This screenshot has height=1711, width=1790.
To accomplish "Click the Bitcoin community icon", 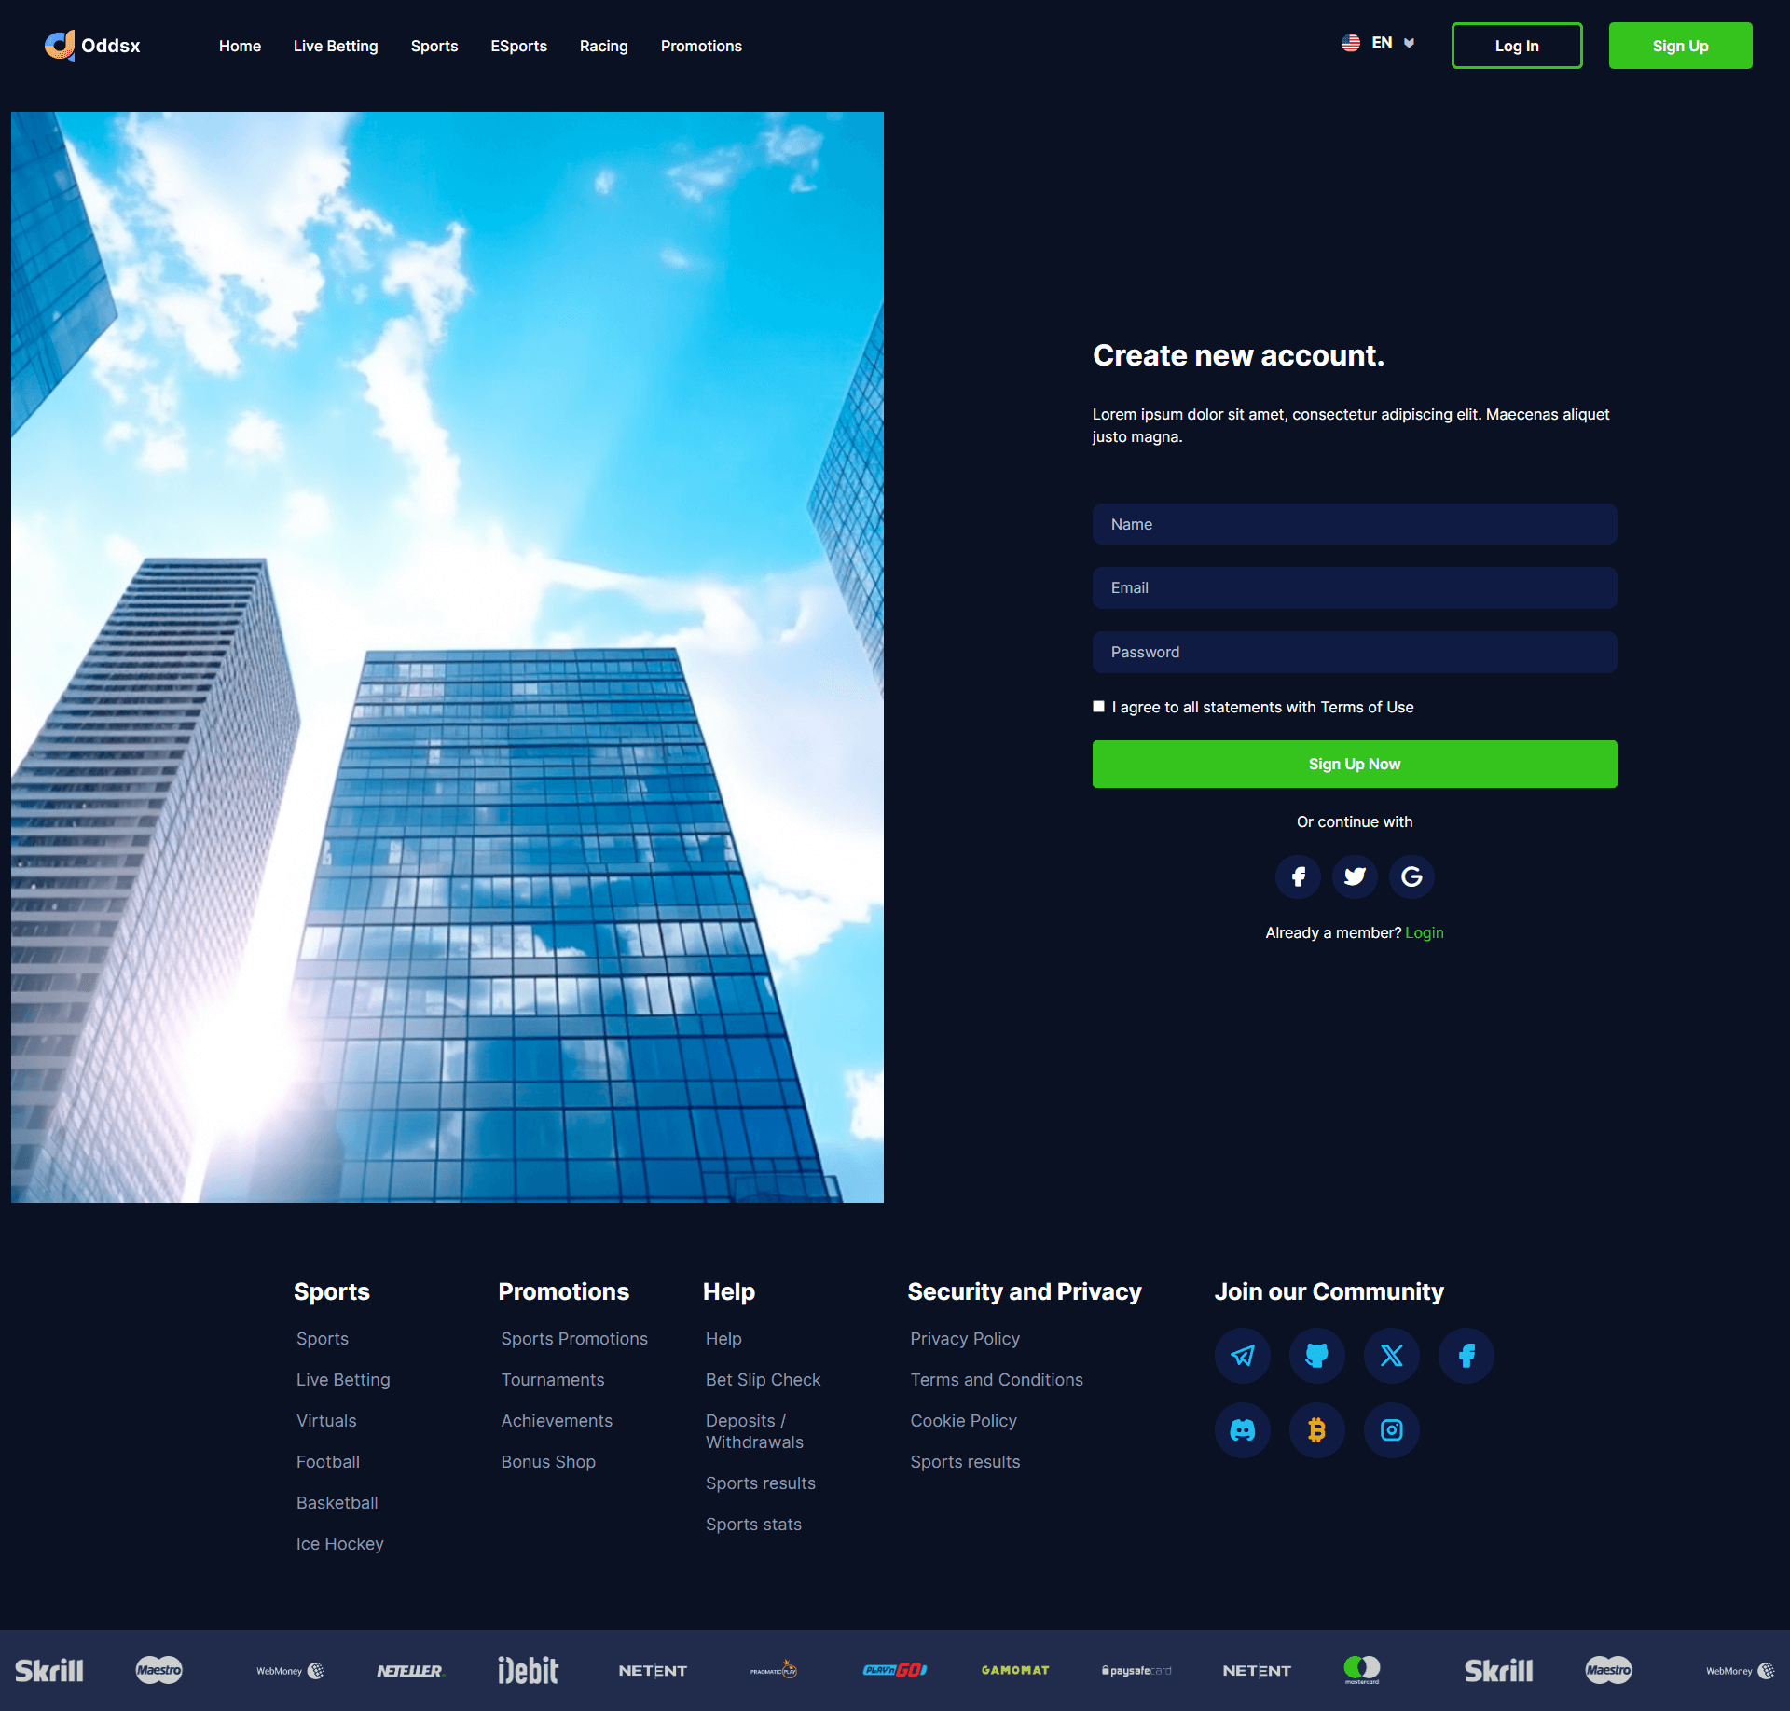I will point(1316,1429).
